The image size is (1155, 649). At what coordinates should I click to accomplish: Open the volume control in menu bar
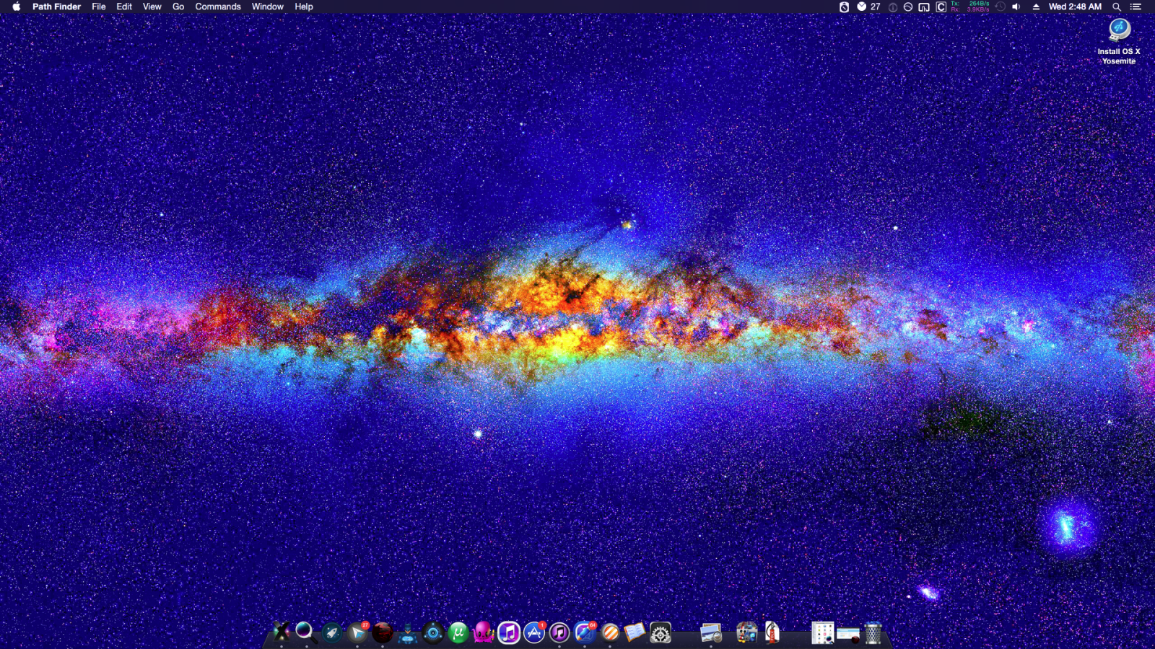point(1016,6)
